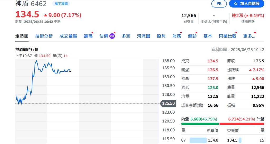The height and width of the screenshot is (144, 270).
Task: Click the green 內盤 ratio bar
Action: 200,124
